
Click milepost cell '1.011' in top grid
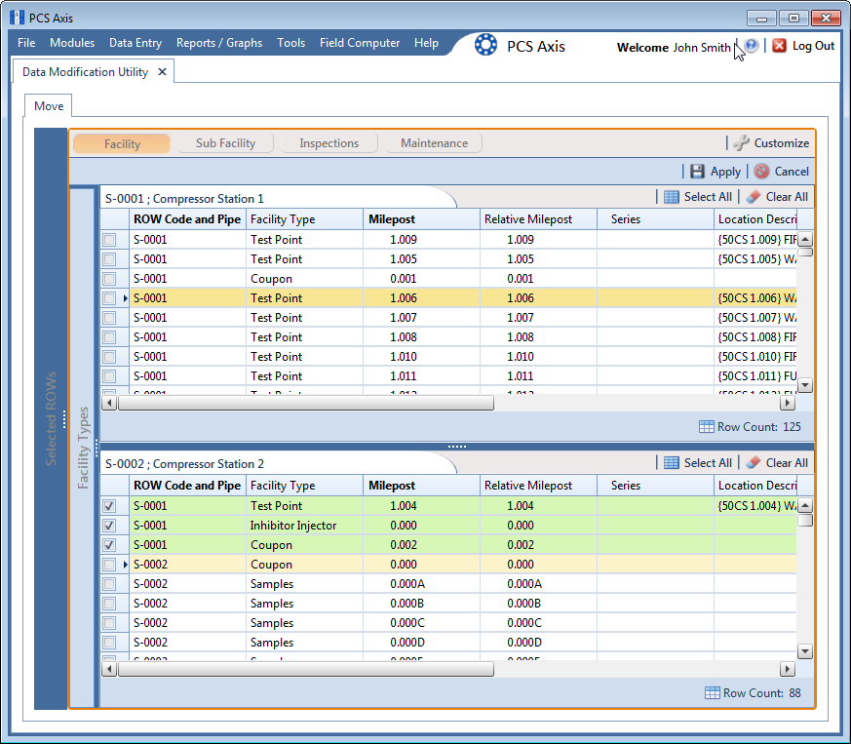pyautogui.click(x=421, y=376)
